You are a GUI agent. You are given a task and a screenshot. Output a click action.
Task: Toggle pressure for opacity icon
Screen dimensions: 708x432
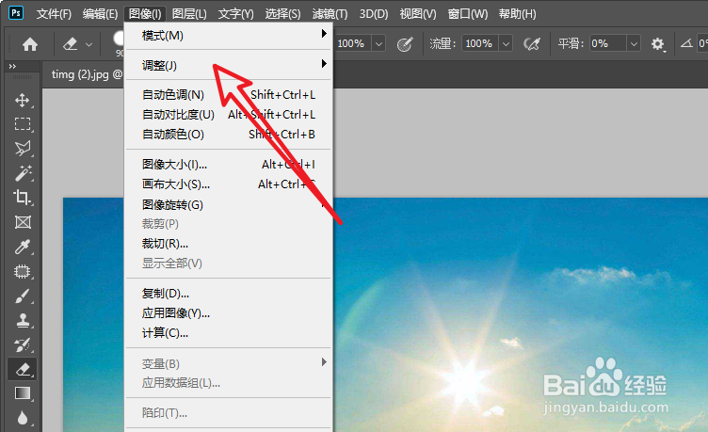(405, 44)
